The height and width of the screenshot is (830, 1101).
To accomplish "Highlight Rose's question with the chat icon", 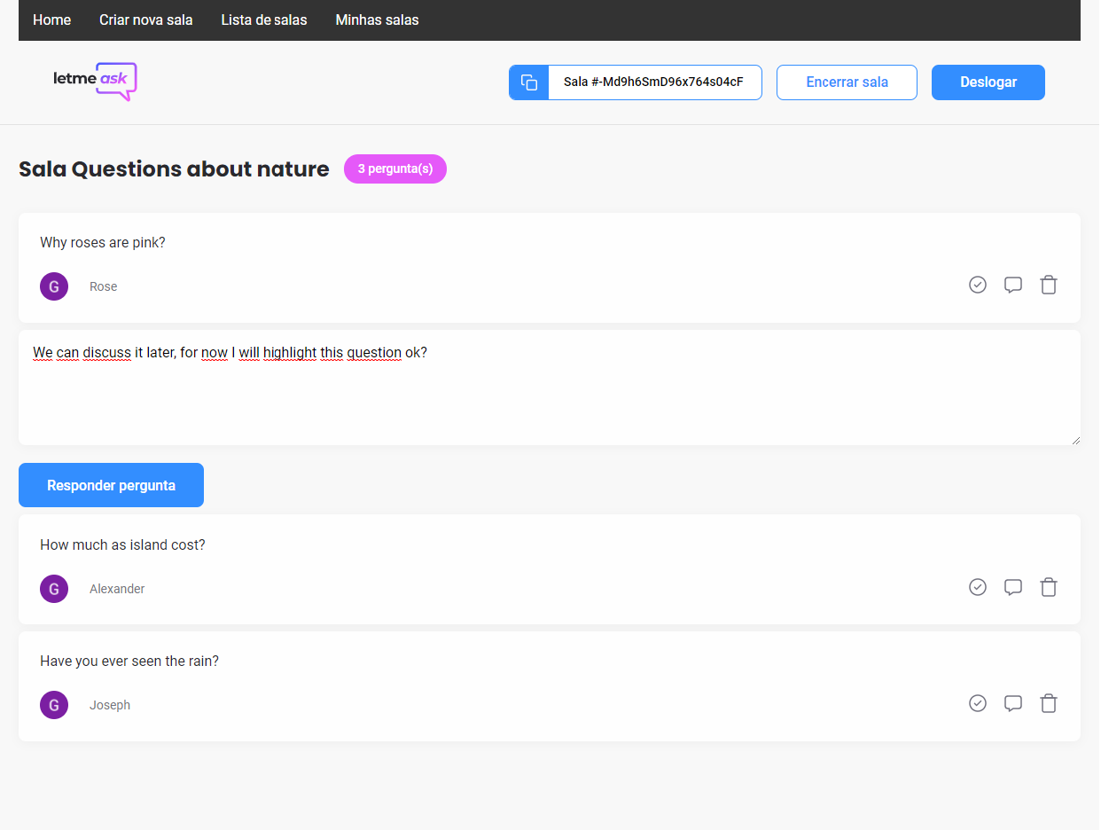I will (x=1013, y=285).
